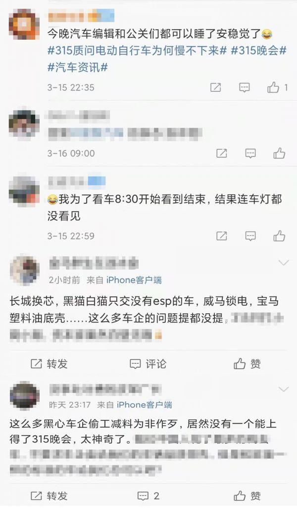Expand chevron menu on 昨天 23:17 post
The image size is (297, 508).
coord(284,389)
